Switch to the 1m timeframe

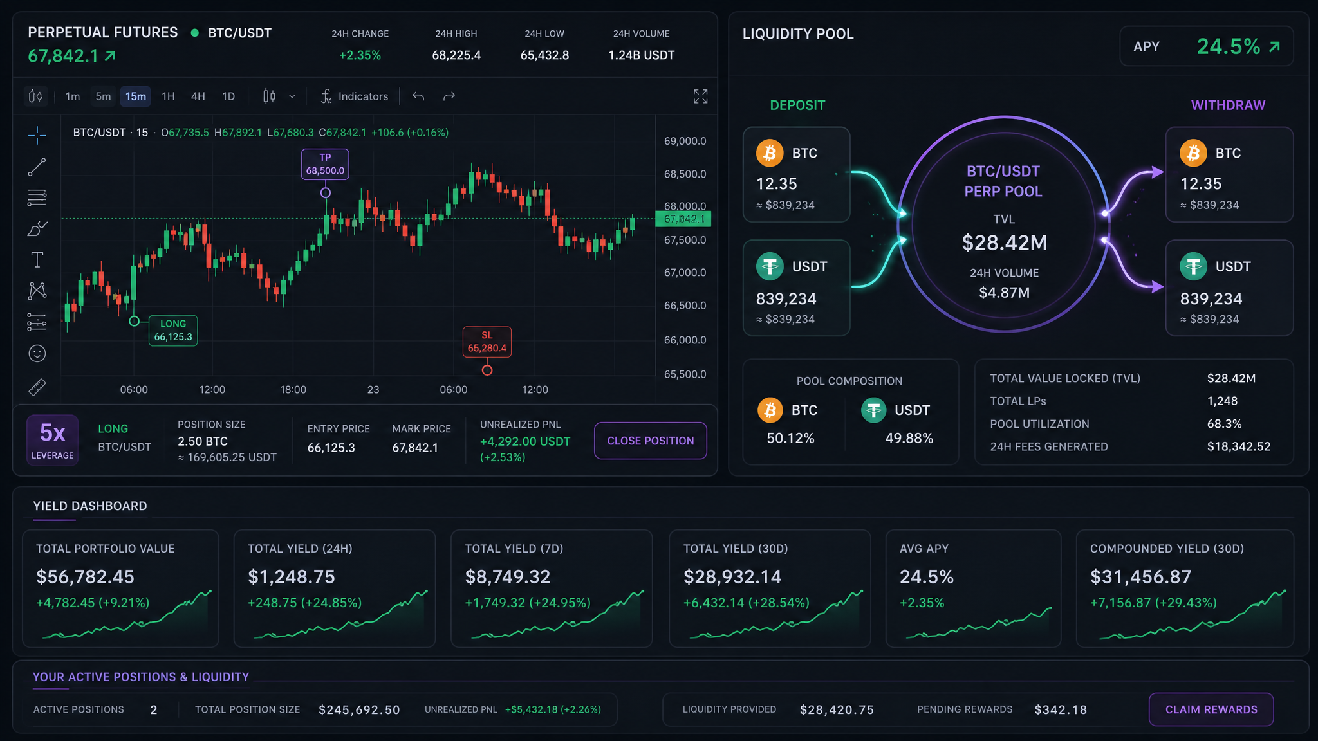[73, 96]
